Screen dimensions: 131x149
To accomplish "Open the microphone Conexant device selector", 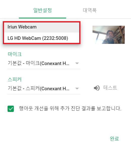I will 44,63.
